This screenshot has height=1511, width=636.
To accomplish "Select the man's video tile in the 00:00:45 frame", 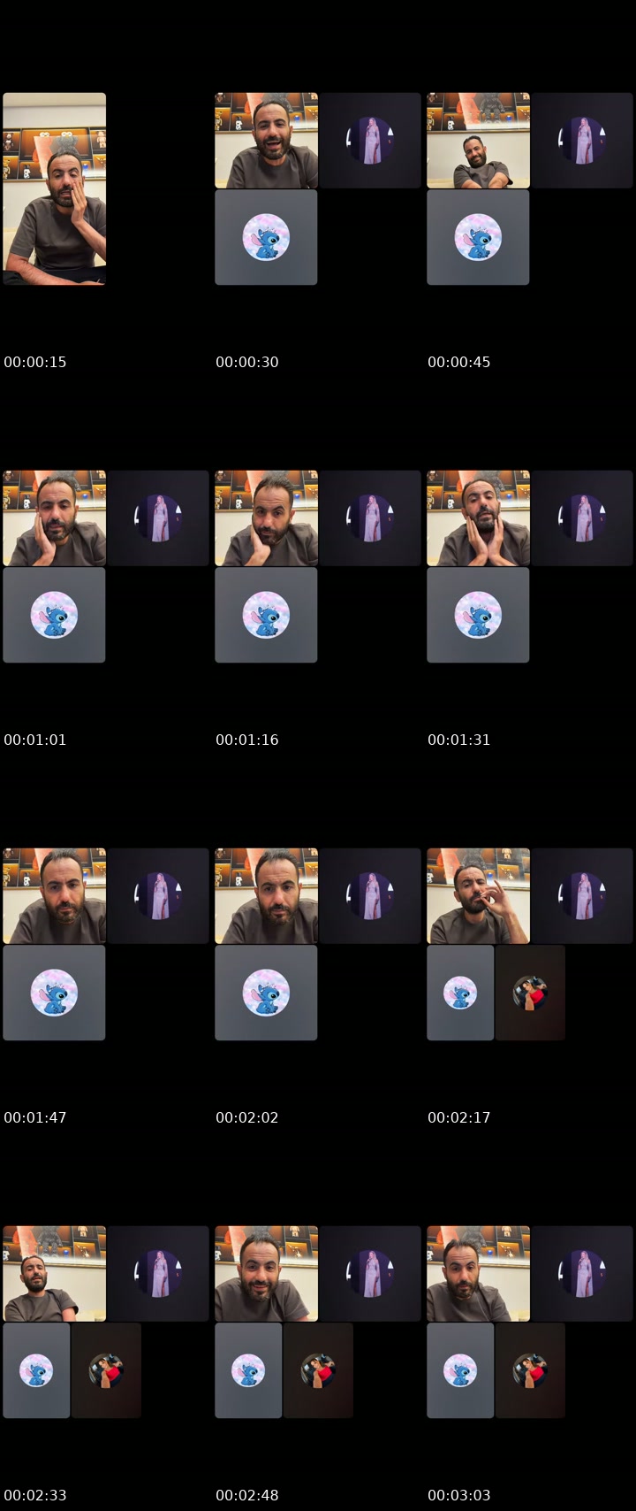I will click(x=478, y=141).
